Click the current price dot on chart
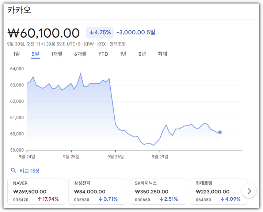Image resolution: width=263 pixels, height=212 pixels. (x=220, y=132)
